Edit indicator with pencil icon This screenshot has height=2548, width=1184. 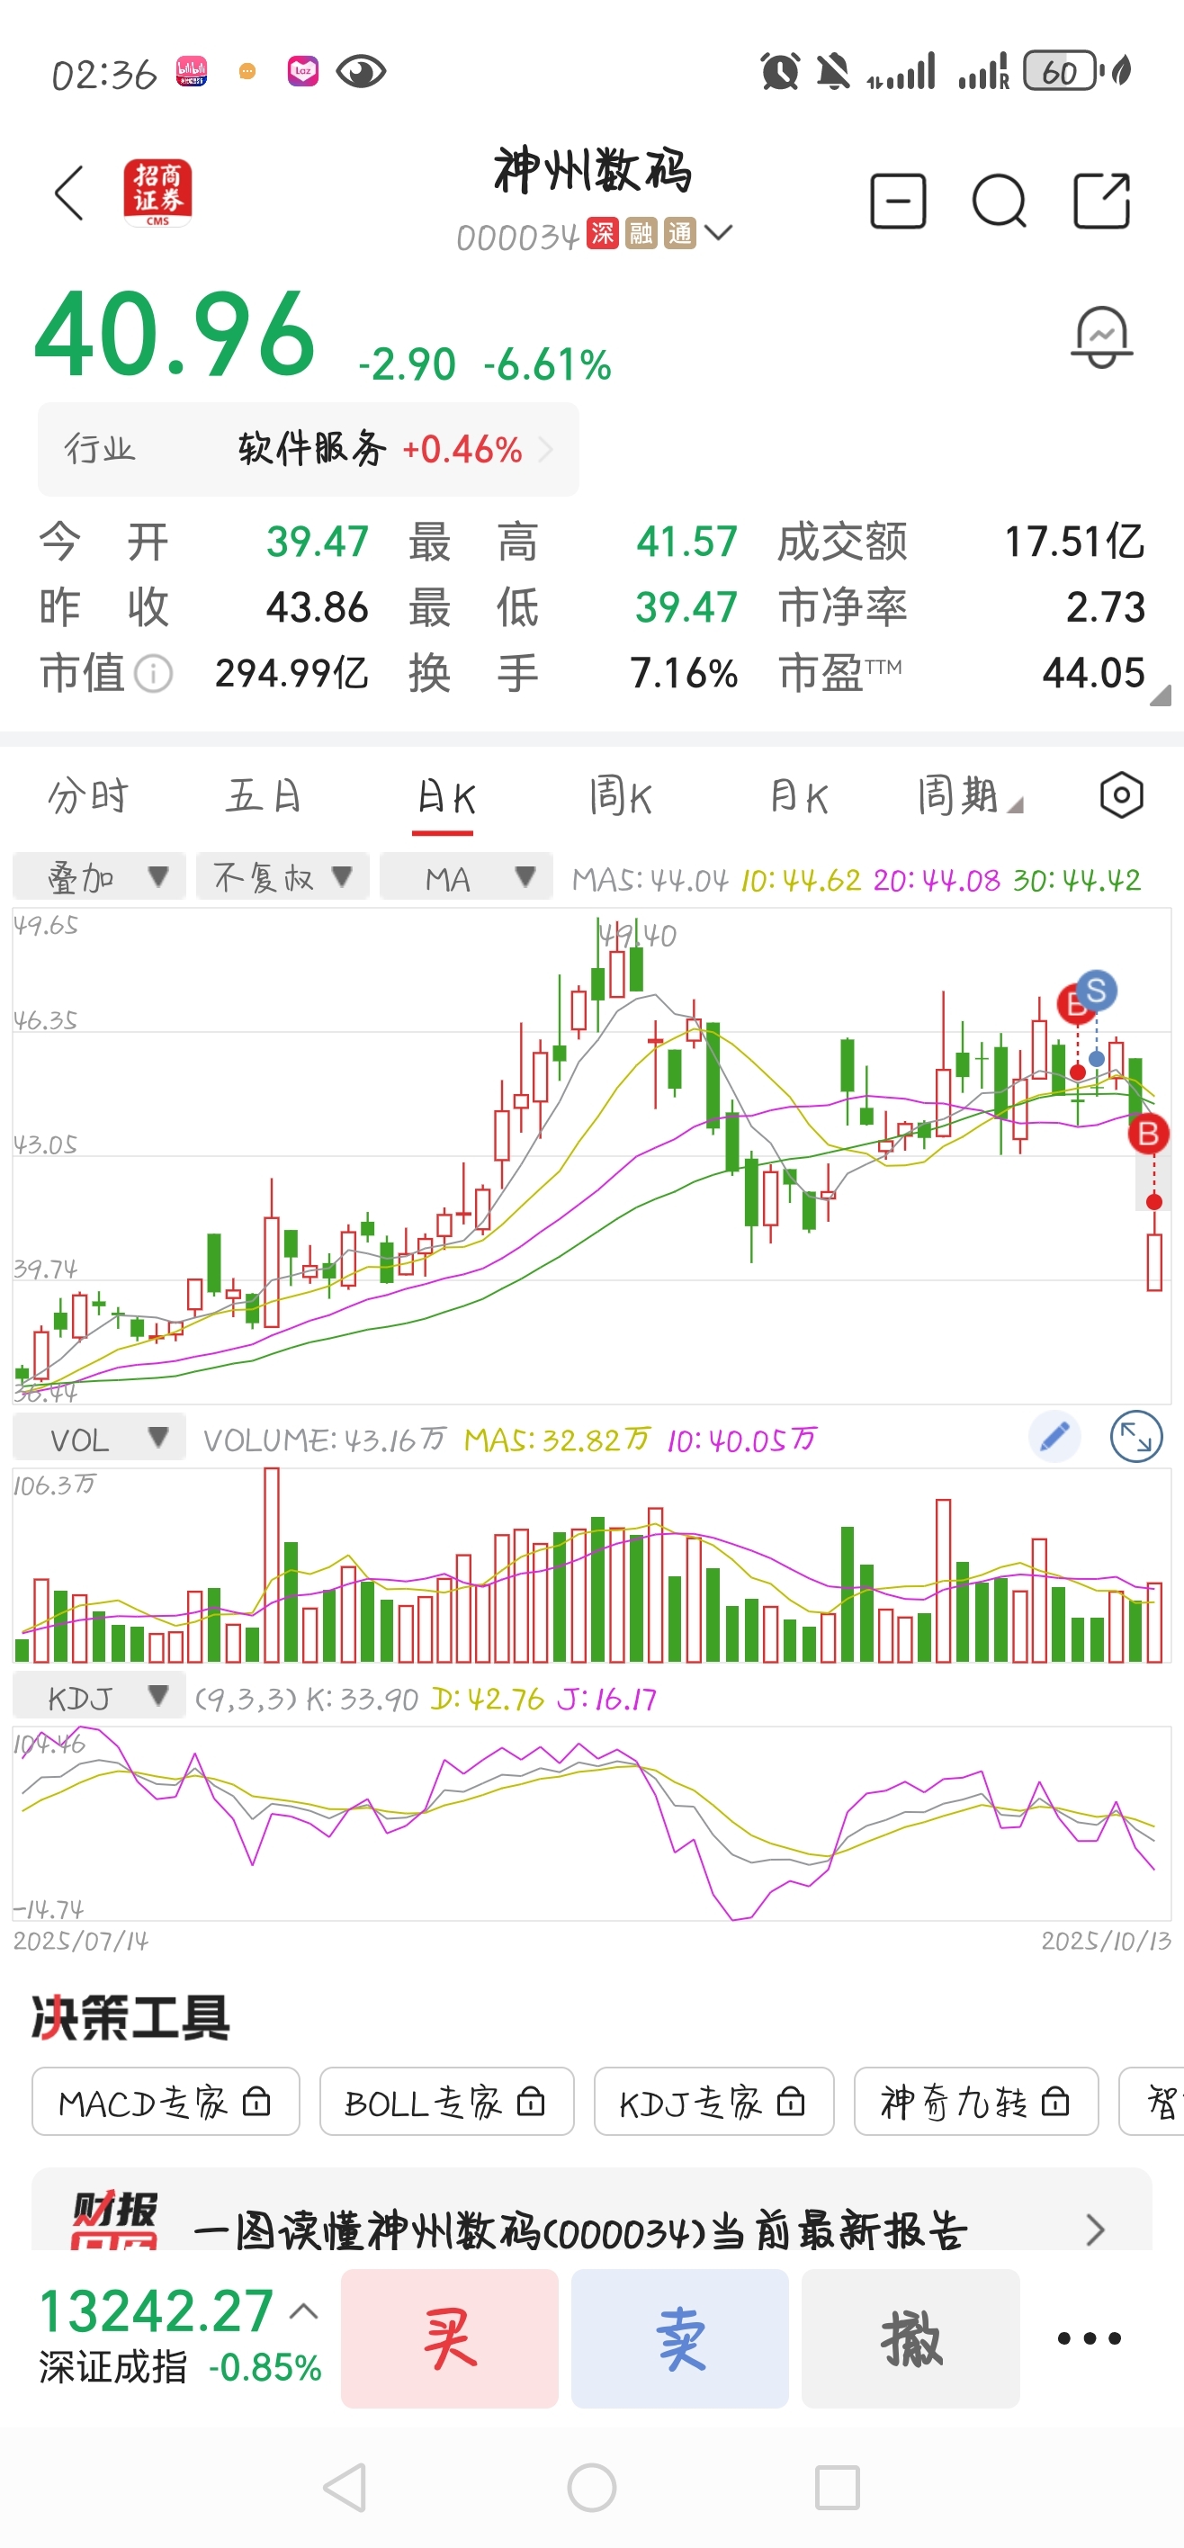[1055, 1436]
